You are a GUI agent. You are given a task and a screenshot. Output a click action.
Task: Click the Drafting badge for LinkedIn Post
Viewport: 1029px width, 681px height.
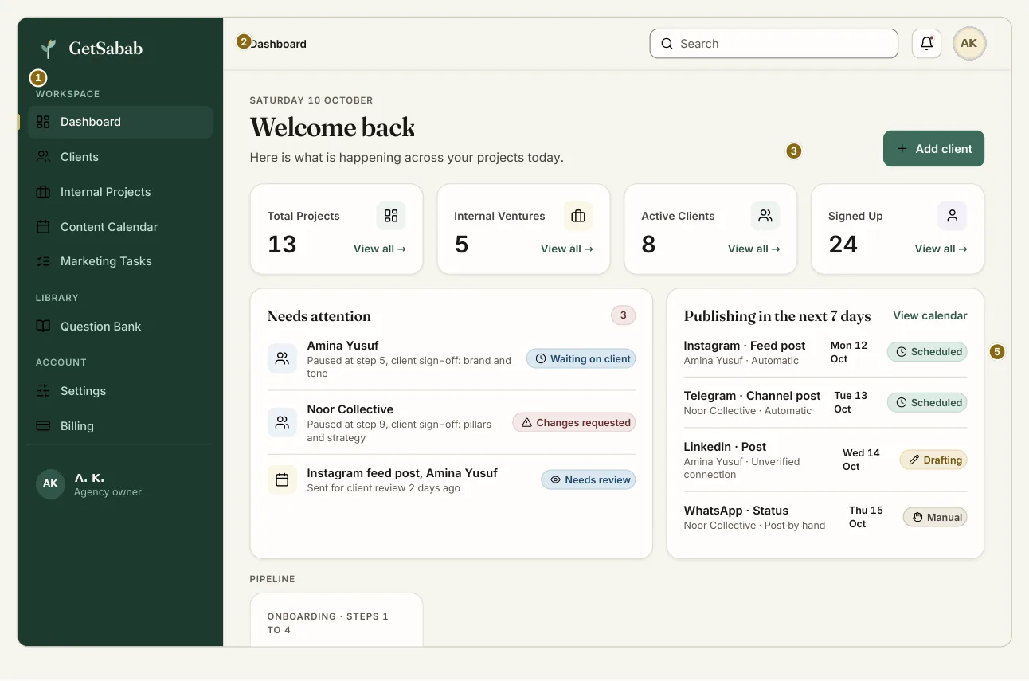coord(933,460)
